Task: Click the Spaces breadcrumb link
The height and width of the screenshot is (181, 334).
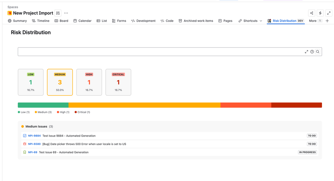Action: (13, 7)
